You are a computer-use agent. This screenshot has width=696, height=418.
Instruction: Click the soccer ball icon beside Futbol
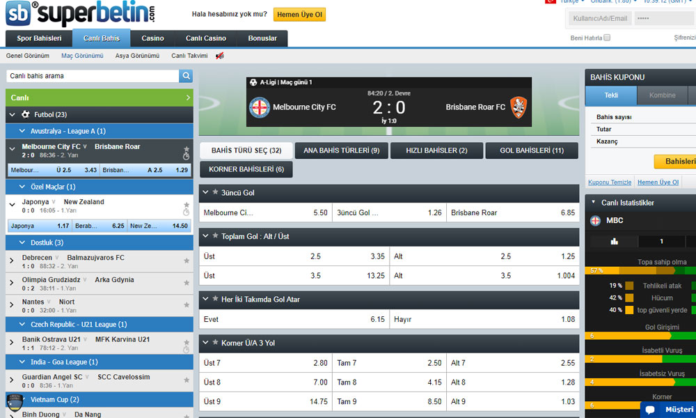click(x=26, y=114)
